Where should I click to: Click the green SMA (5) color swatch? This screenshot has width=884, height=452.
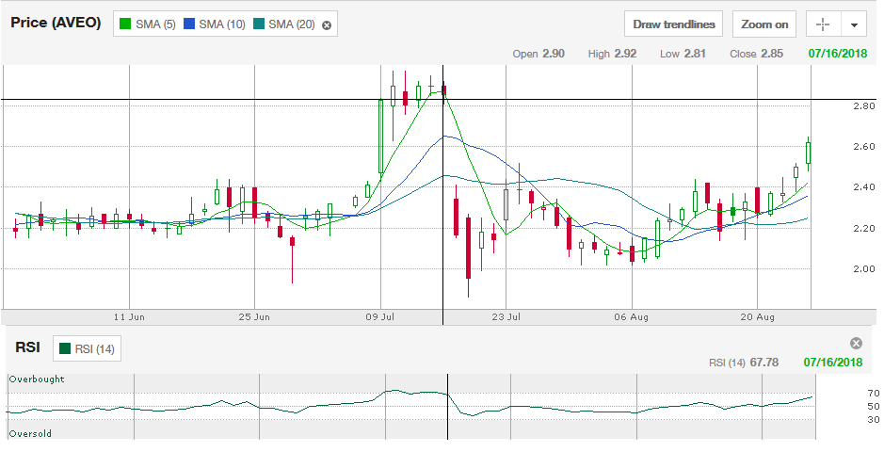tap(125, 24)
